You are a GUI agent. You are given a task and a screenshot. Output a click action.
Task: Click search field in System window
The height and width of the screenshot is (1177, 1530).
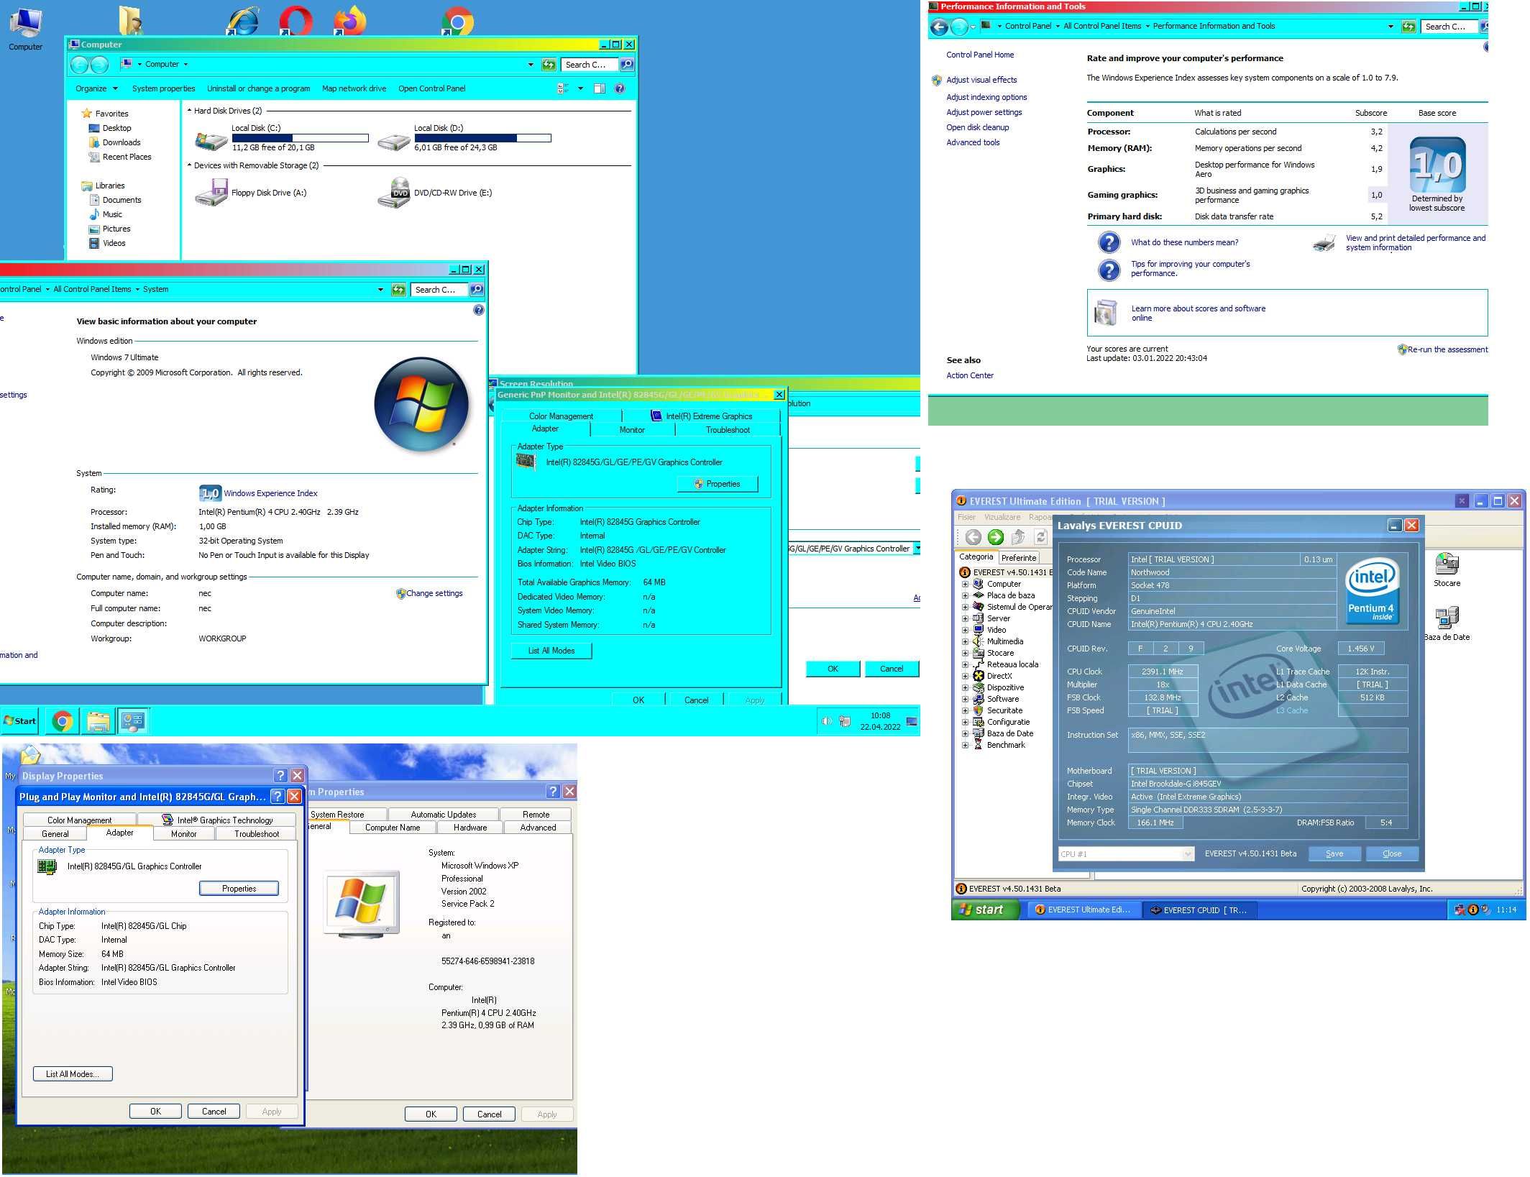439,290
